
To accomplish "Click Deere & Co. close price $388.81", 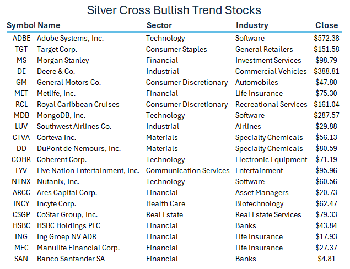I will 326,72.
